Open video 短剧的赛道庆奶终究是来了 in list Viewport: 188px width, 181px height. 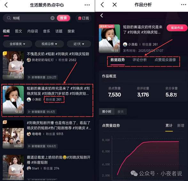[x=58, y=91]
